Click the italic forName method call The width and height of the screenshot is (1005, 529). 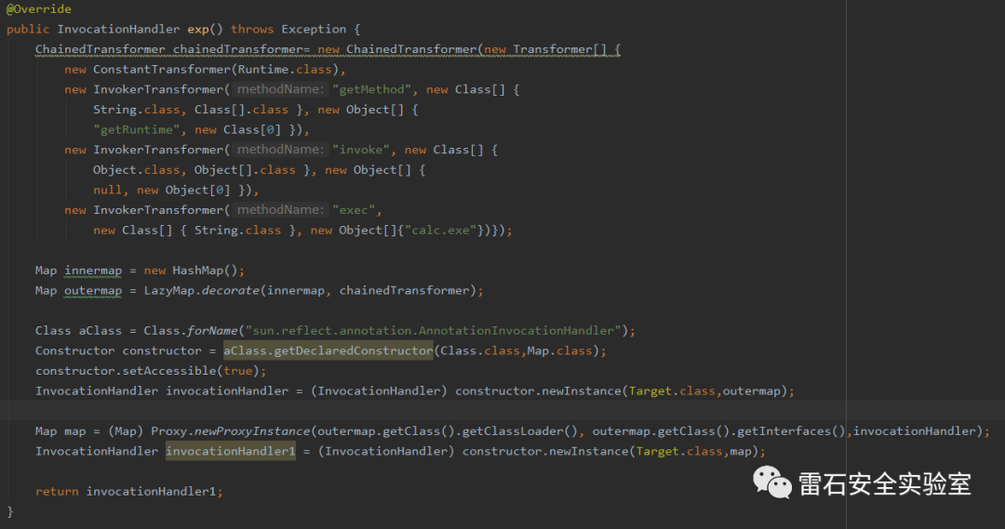click(x=212, y=331)
